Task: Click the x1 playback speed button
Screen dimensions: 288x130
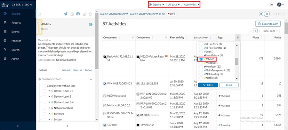Action: (283, 14)
